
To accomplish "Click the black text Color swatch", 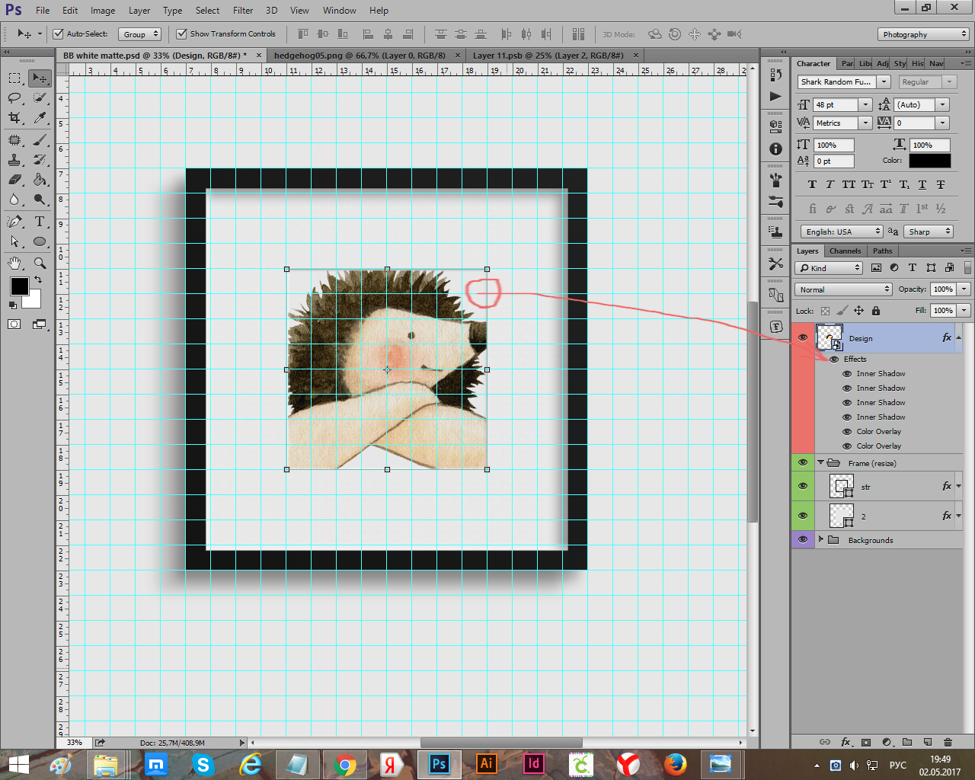I will (929, 161).
